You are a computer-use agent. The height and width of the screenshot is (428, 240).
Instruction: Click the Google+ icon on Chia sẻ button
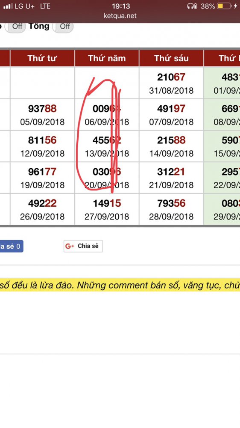[x=70, y=246]
